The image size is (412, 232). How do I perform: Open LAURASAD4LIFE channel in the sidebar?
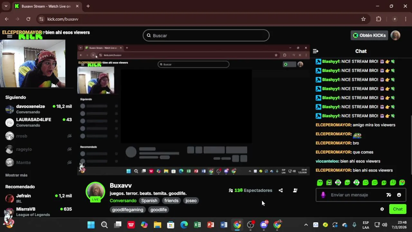tap(39, 122)
